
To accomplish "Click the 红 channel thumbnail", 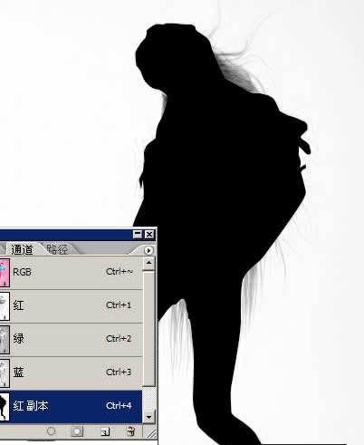I will point(5,306).
